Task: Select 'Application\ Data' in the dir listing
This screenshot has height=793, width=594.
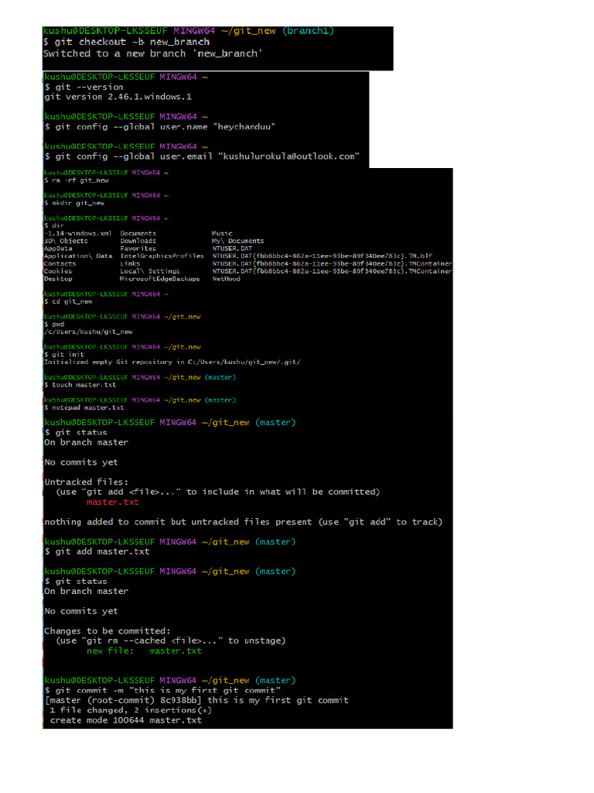Action: 78,256
